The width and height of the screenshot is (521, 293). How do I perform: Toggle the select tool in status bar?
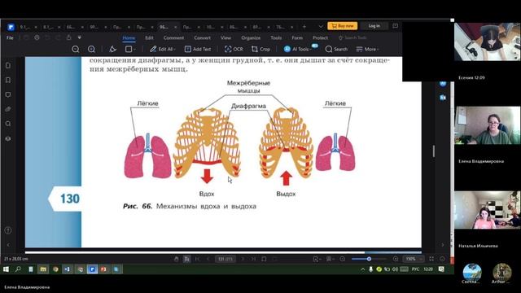tap(186, 259)
